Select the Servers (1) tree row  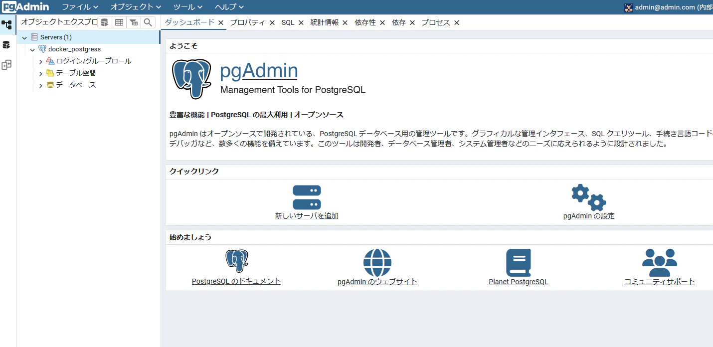[x=89, y=37]
